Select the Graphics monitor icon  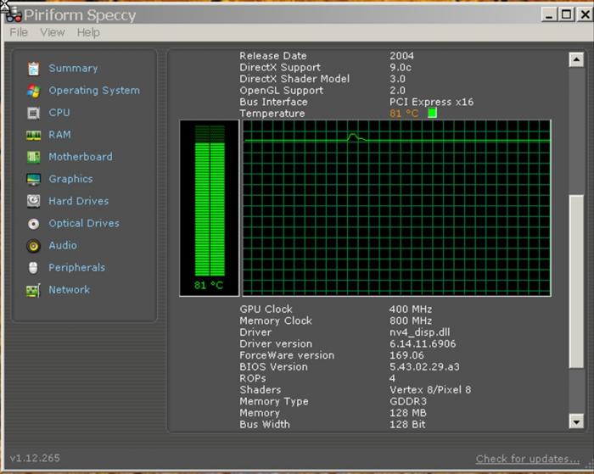[33, 179]
